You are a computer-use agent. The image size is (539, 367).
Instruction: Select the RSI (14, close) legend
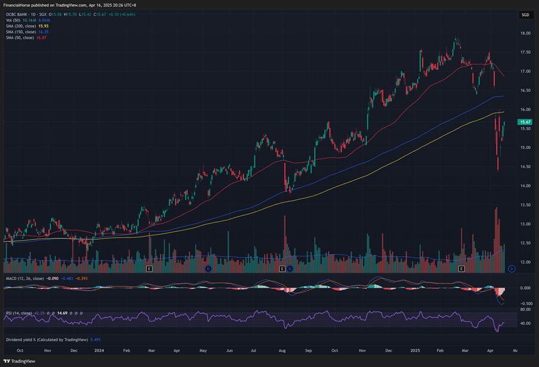19,313
